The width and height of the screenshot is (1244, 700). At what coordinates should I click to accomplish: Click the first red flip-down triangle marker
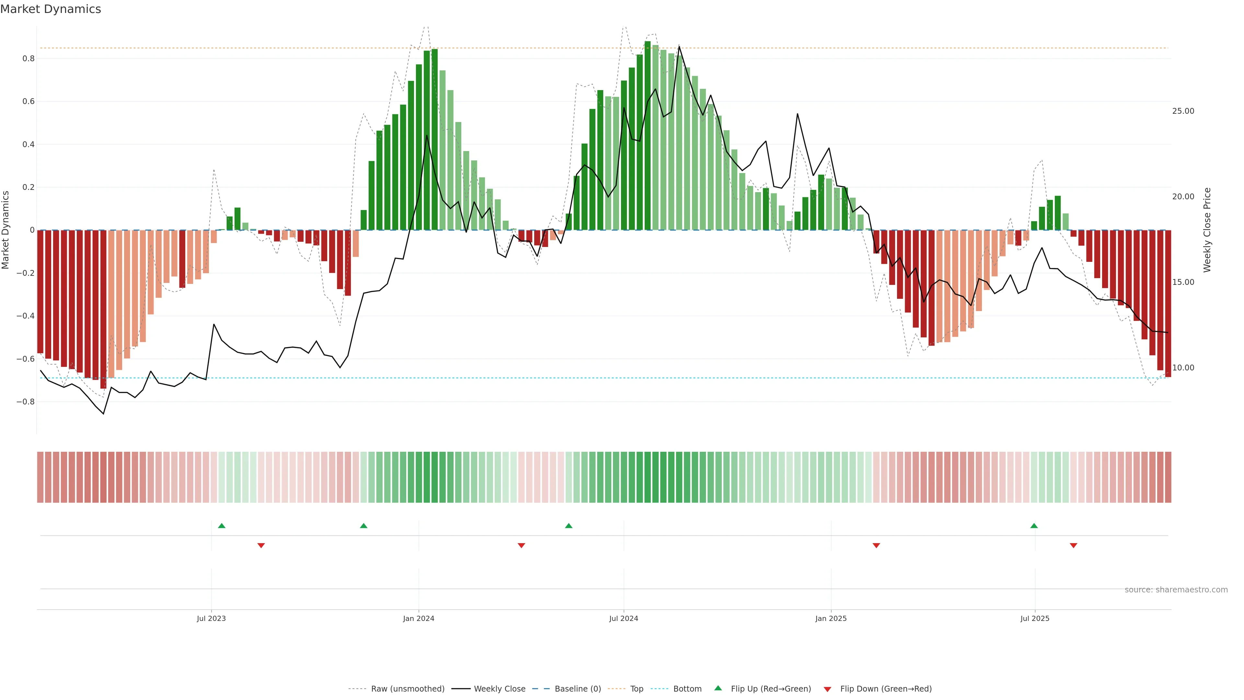point(261,545)
